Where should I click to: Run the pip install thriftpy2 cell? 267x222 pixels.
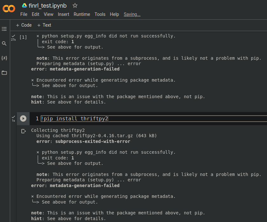(x=23, y=118)
